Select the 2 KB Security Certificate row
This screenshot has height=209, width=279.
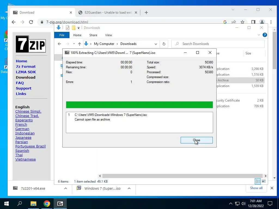(x=240, y=100)
